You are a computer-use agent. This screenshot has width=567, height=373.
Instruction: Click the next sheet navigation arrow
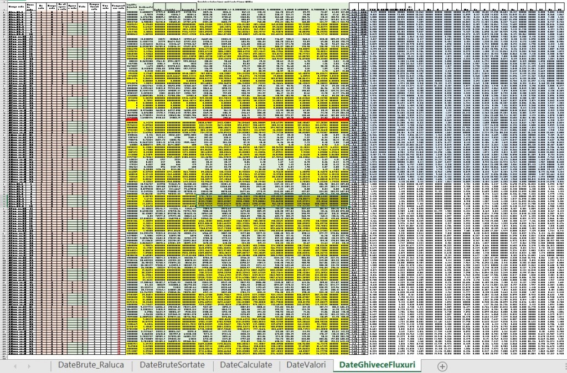[x=28, y=366]
